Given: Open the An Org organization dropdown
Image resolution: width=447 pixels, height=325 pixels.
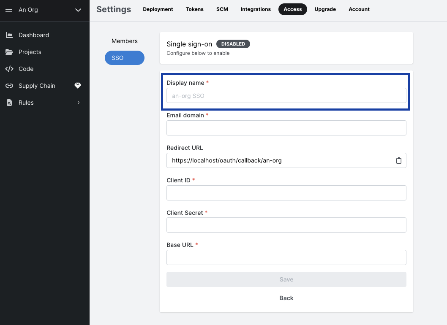Looking at the screenshot, I should 78,11.
